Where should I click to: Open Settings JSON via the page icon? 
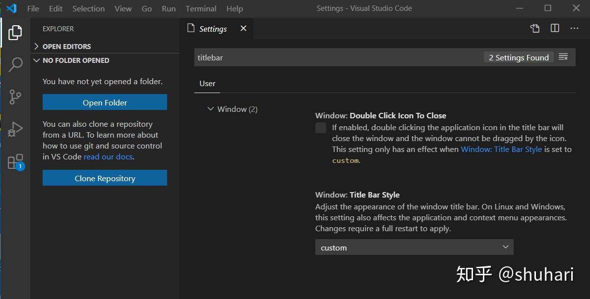click(535, 28)
